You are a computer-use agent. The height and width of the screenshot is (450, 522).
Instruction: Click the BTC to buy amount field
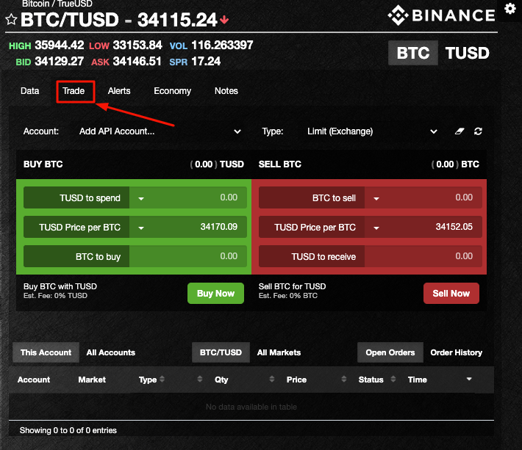click(188, 256)
